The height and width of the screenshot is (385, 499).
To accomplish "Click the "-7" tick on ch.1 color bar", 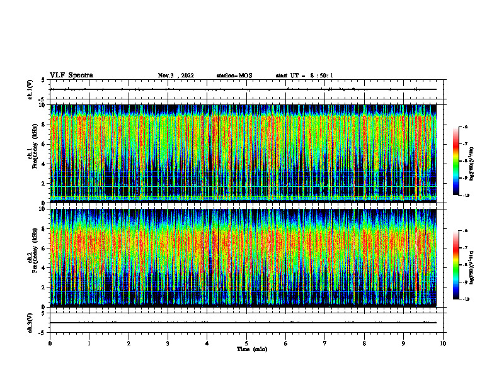I will tap(465, 144).
